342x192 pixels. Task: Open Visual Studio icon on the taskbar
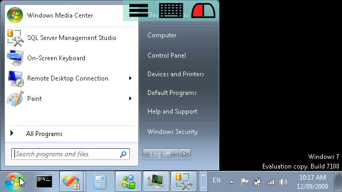tap(71, 181)
